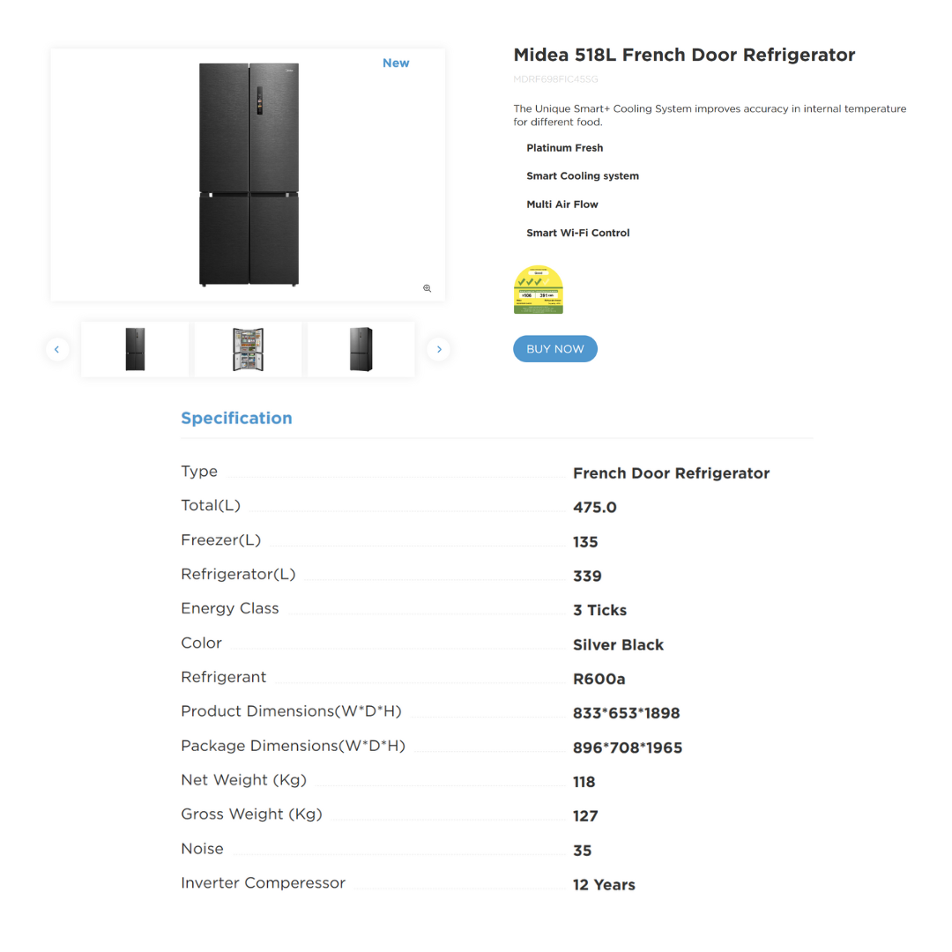Advance thumbnails with the right chevron arrow
Image resolution: width=952 pixels, height=952 pixels.
(x=438, y=349)
